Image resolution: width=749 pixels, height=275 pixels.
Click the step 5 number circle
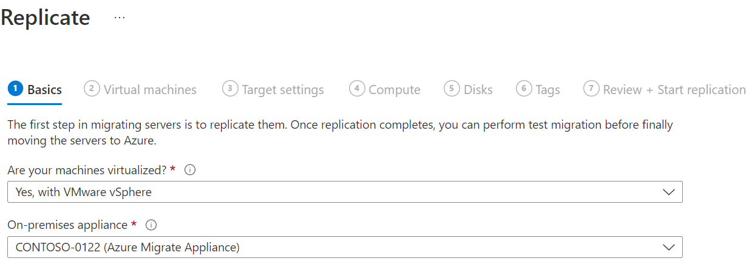click(452, 89)
